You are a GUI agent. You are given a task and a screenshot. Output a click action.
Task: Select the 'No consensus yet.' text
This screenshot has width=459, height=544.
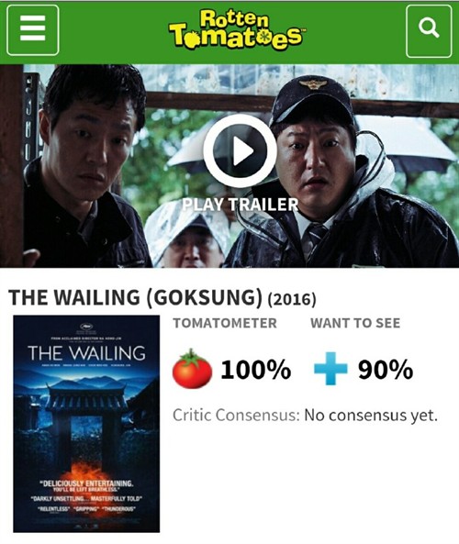tap(371, 415)
